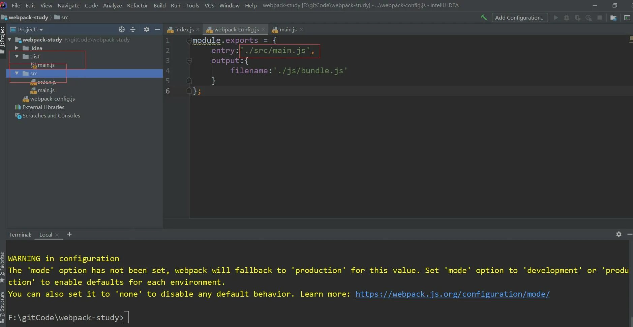Viewport: 633px width, 327px height.
Task: Collapse the webpack-study root node arrow
Action: tap(10, 39)
